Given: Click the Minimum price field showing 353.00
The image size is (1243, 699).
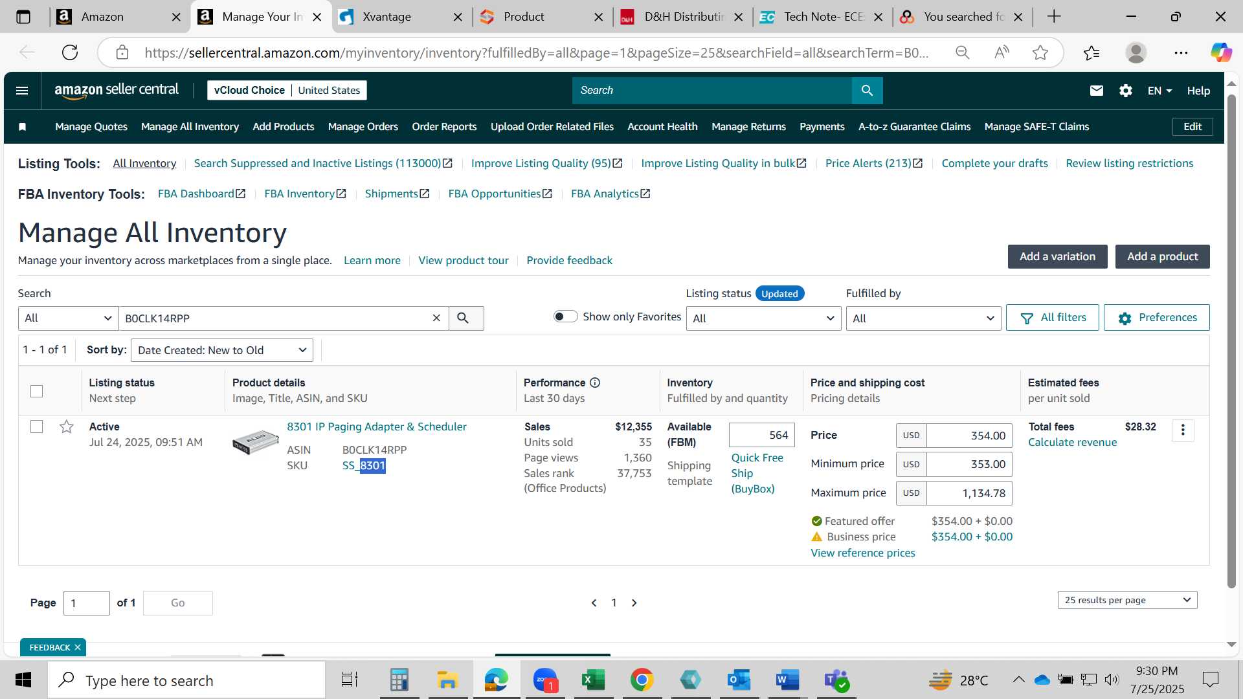Looking at the screenshot, I should tap(969, 464).
